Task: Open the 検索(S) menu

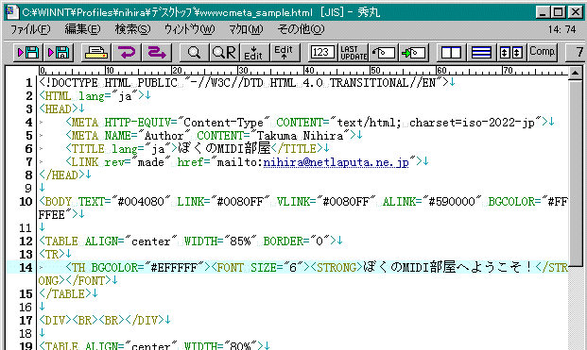Action: 132,29
